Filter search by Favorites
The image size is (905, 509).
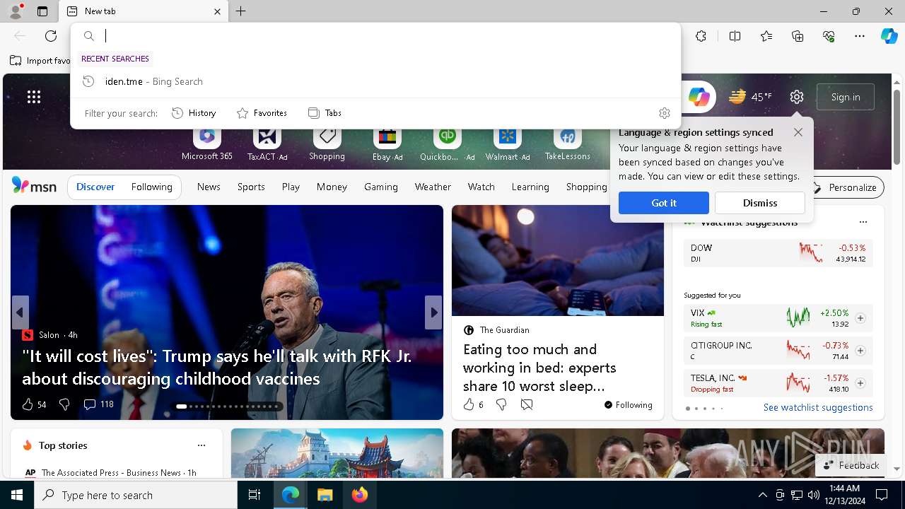pyautogui.click(x=262, y=113)
